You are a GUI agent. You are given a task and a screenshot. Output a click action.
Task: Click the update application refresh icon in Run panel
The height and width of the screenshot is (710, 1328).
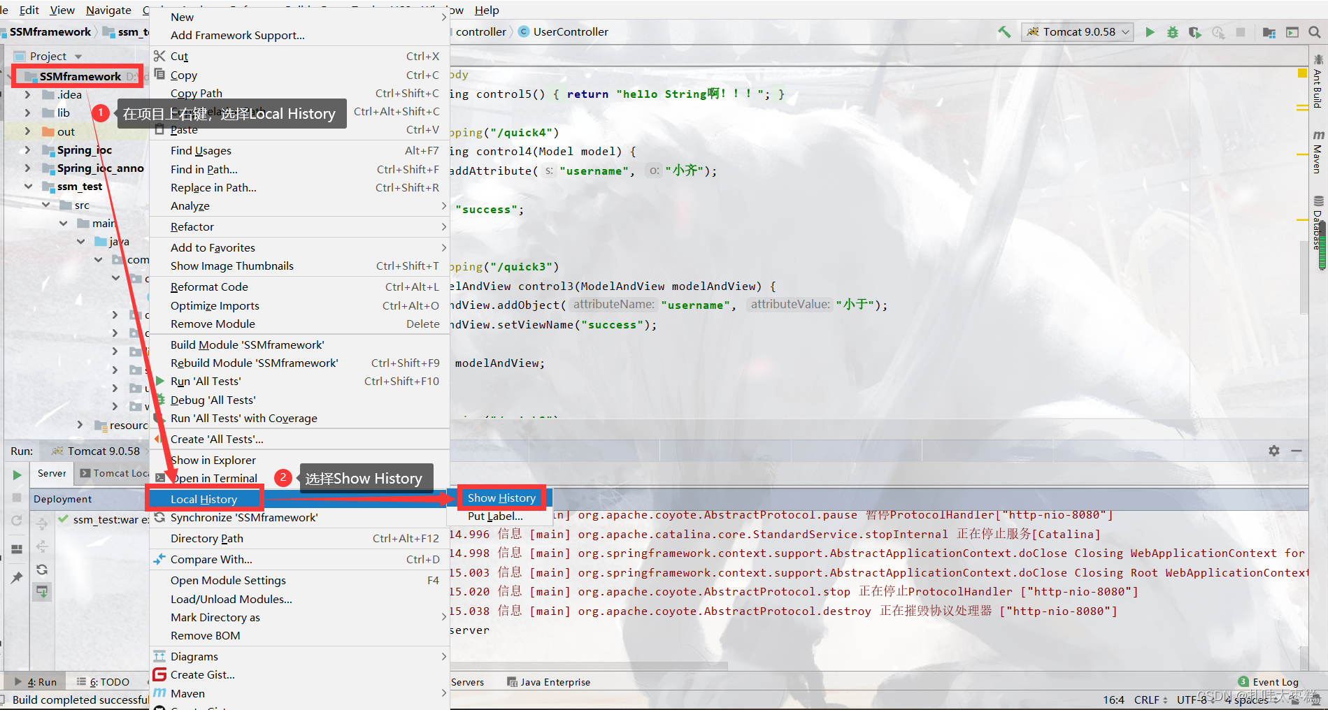[x=17, y=521]
